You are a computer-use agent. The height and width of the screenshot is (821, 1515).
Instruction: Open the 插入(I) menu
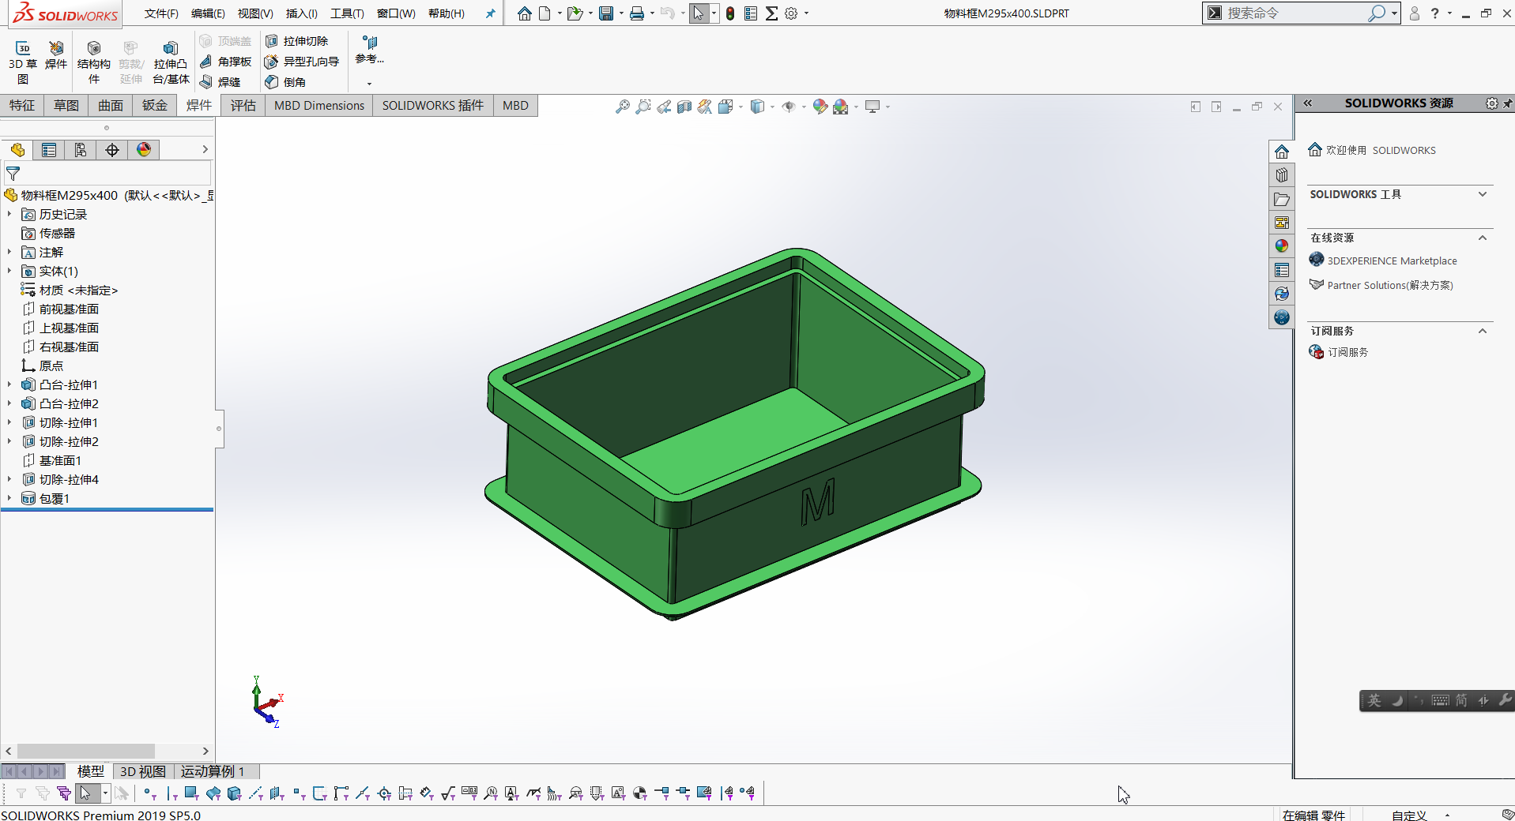[301, 13]
